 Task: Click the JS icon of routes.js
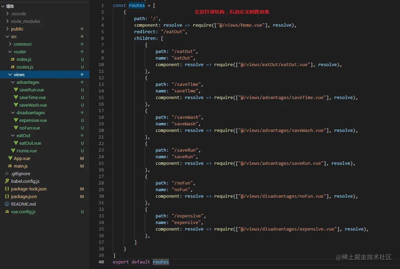(x=12, y=67)
